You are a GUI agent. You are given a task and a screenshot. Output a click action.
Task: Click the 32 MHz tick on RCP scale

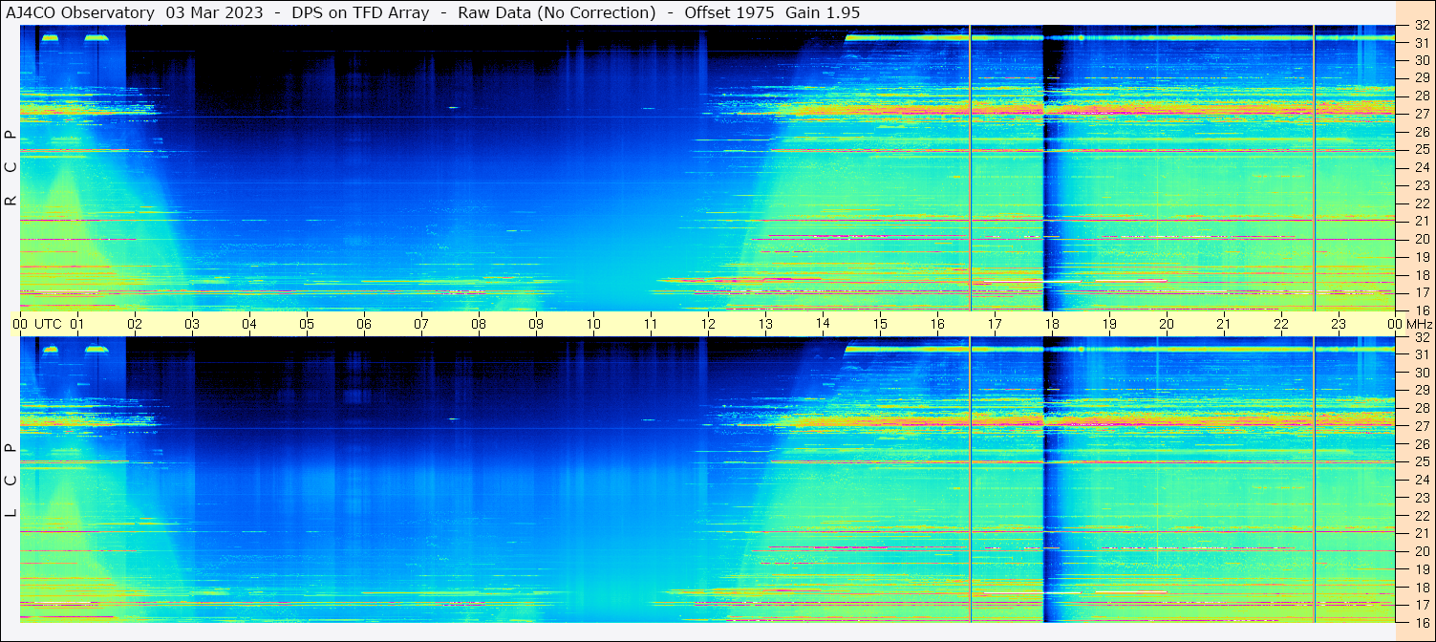[x=1421, y=26]
